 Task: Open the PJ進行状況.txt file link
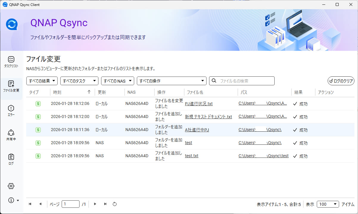point(199,104)
